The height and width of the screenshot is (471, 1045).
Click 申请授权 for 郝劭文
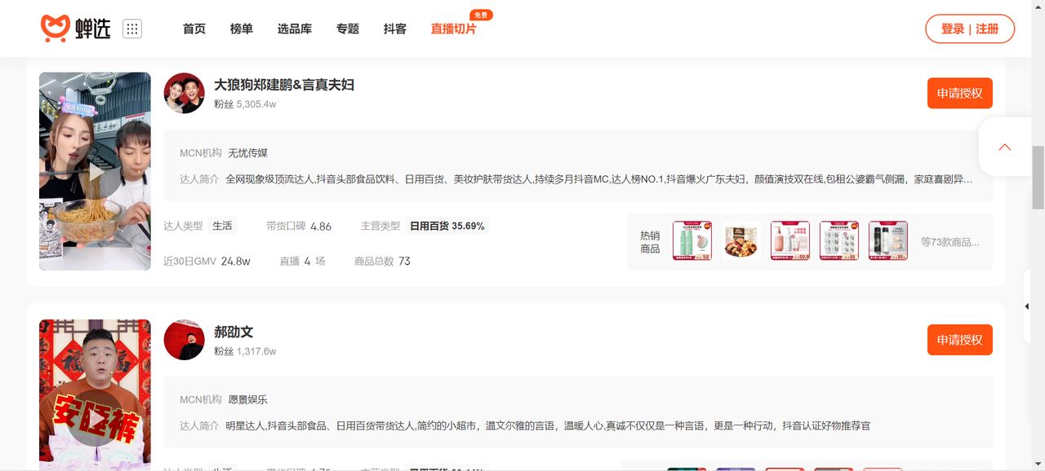(x=960, y=340)
